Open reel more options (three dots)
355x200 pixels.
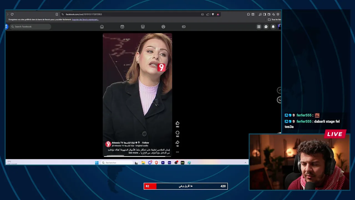coord(177,152)
